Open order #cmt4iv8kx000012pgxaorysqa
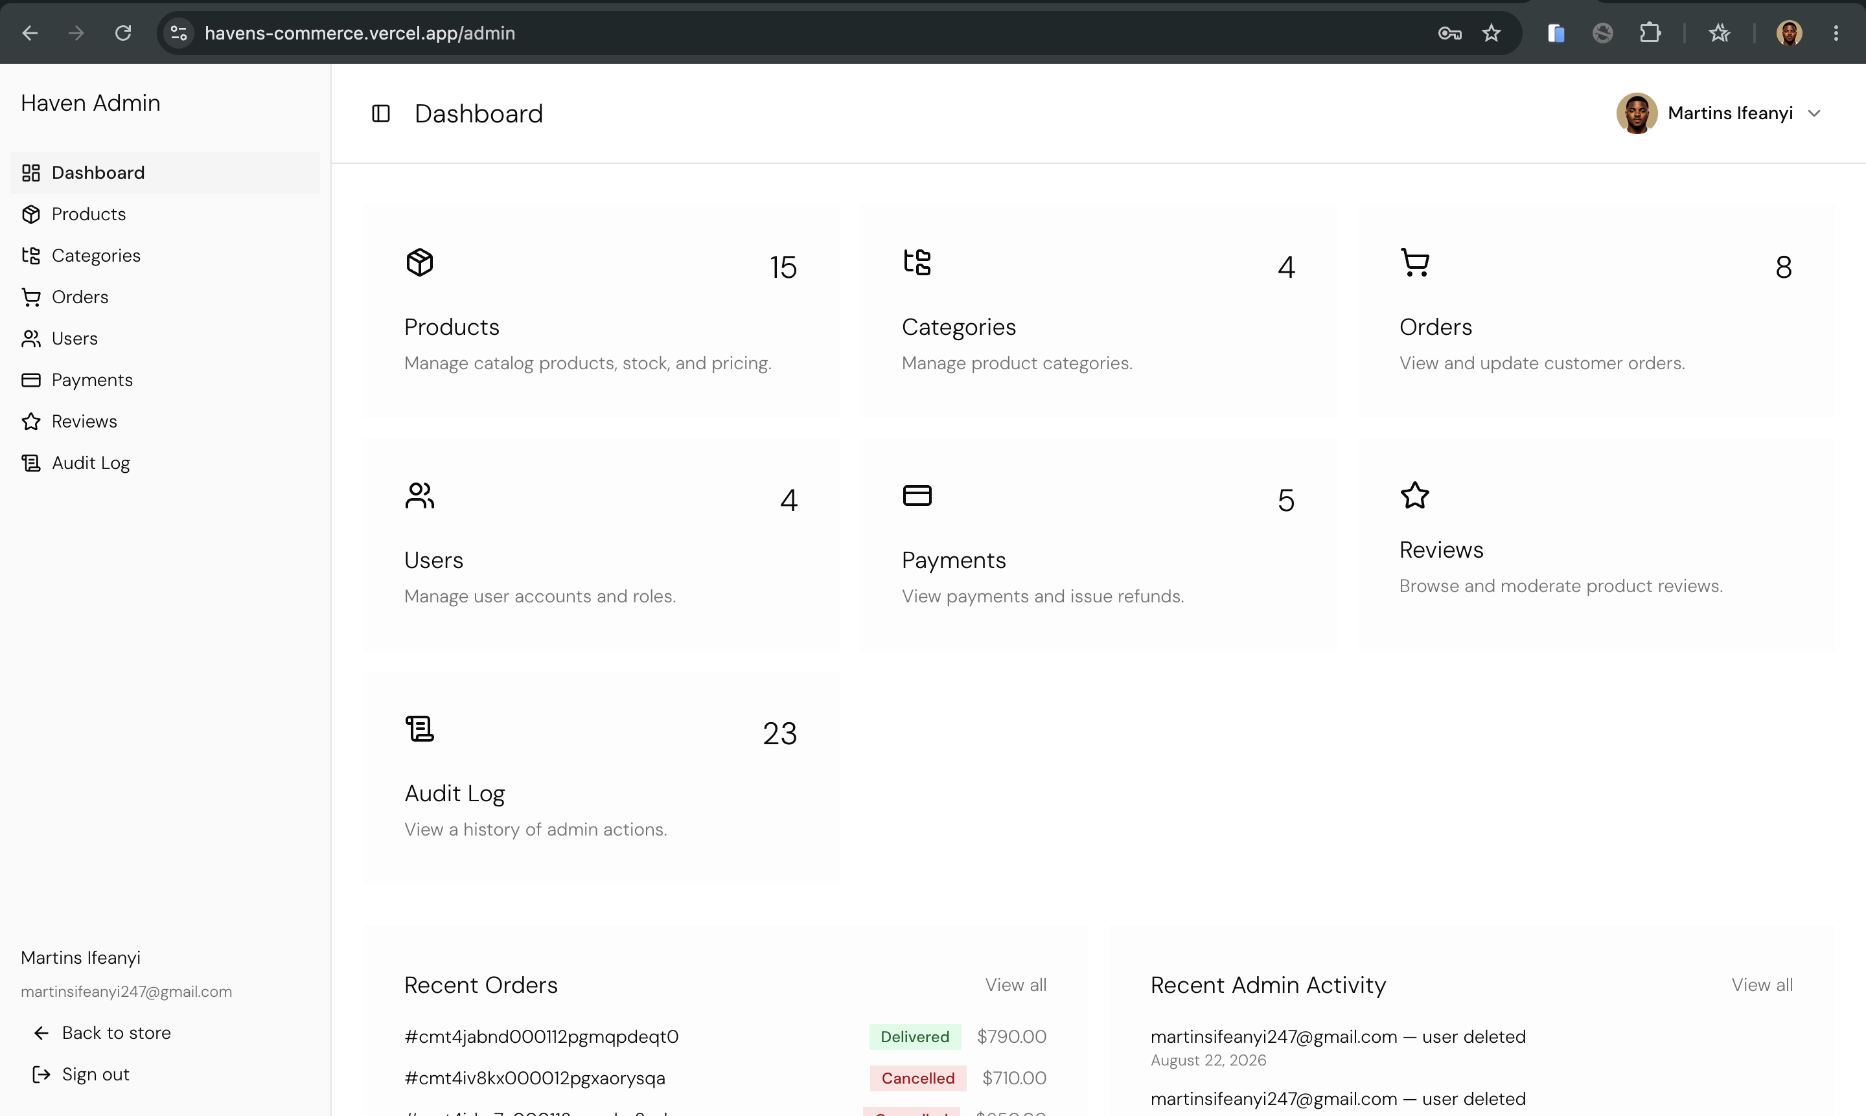This screenshot has width=1866, height=1116. click(535, 1078)
